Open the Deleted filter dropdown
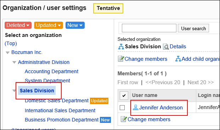Screen dimensions: 220x130 pos(18,25)
